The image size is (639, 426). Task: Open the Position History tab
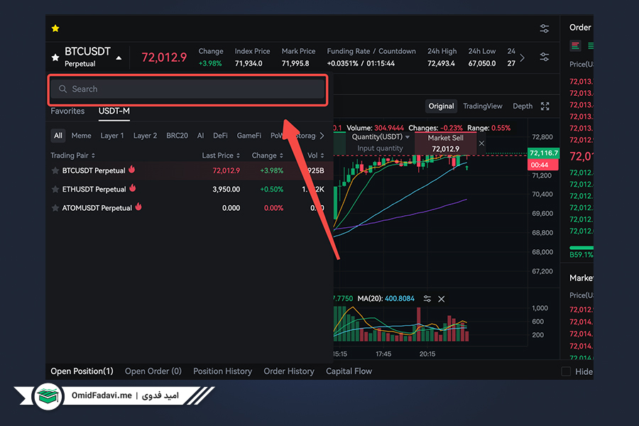point(222,371)
